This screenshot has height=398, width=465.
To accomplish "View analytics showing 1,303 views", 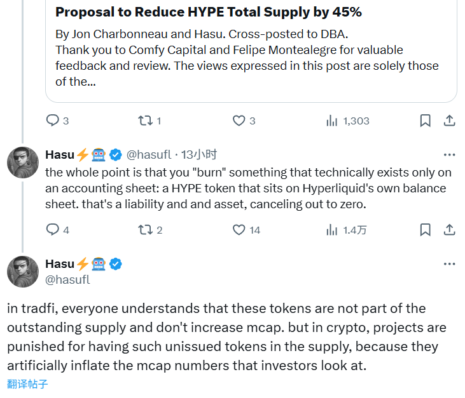I will (331, 121).
